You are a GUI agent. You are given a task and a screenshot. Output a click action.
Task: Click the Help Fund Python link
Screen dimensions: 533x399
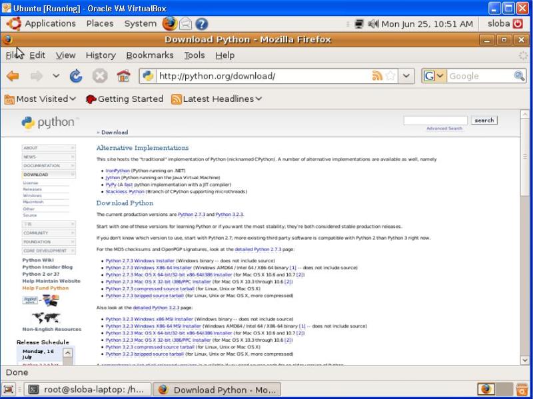[x=45, y=288]
